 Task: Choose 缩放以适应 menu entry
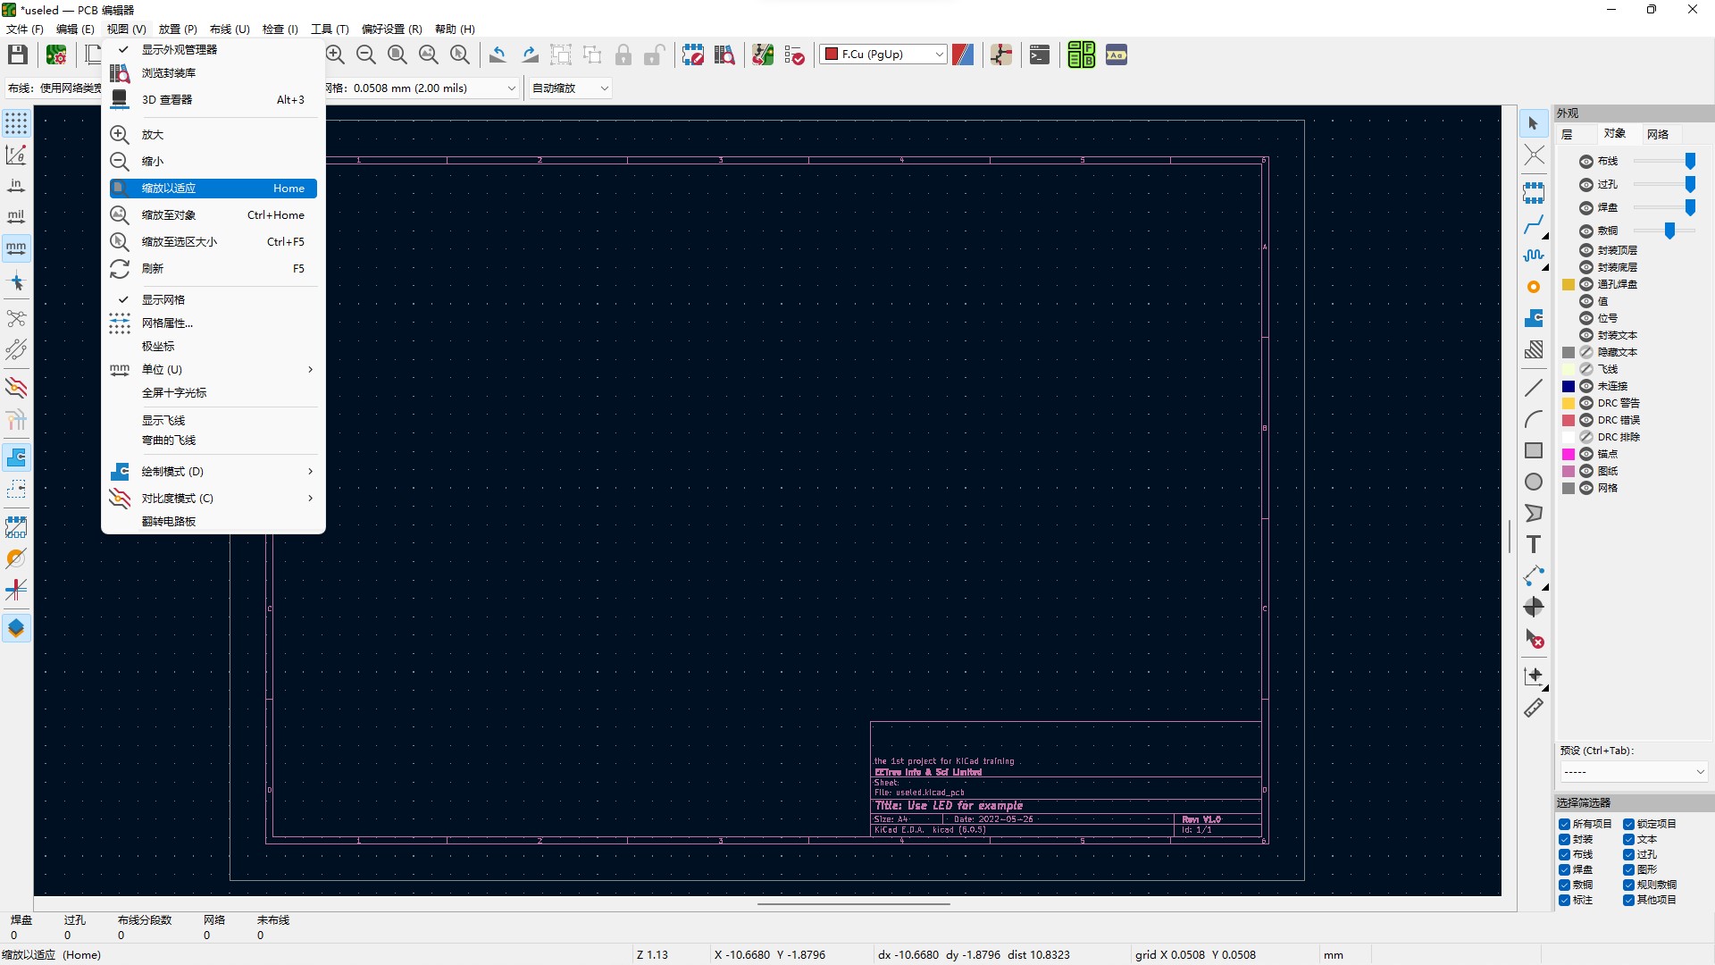[x=213, y=189]
